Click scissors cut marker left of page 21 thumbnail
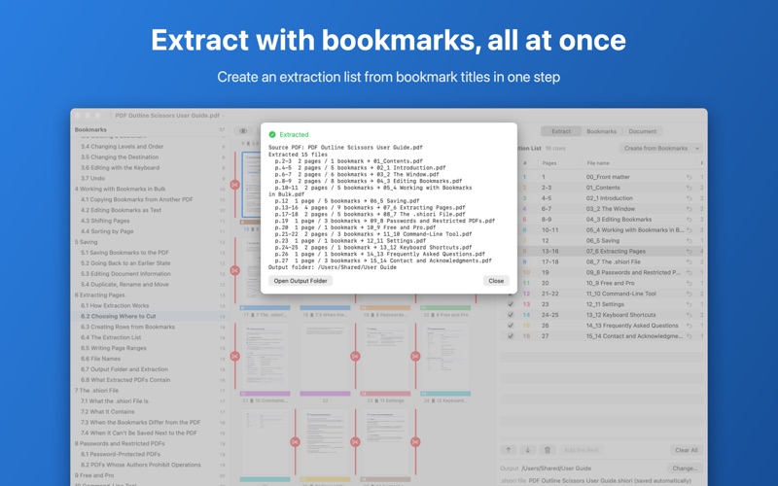778x486 pixels. point(235,356)
